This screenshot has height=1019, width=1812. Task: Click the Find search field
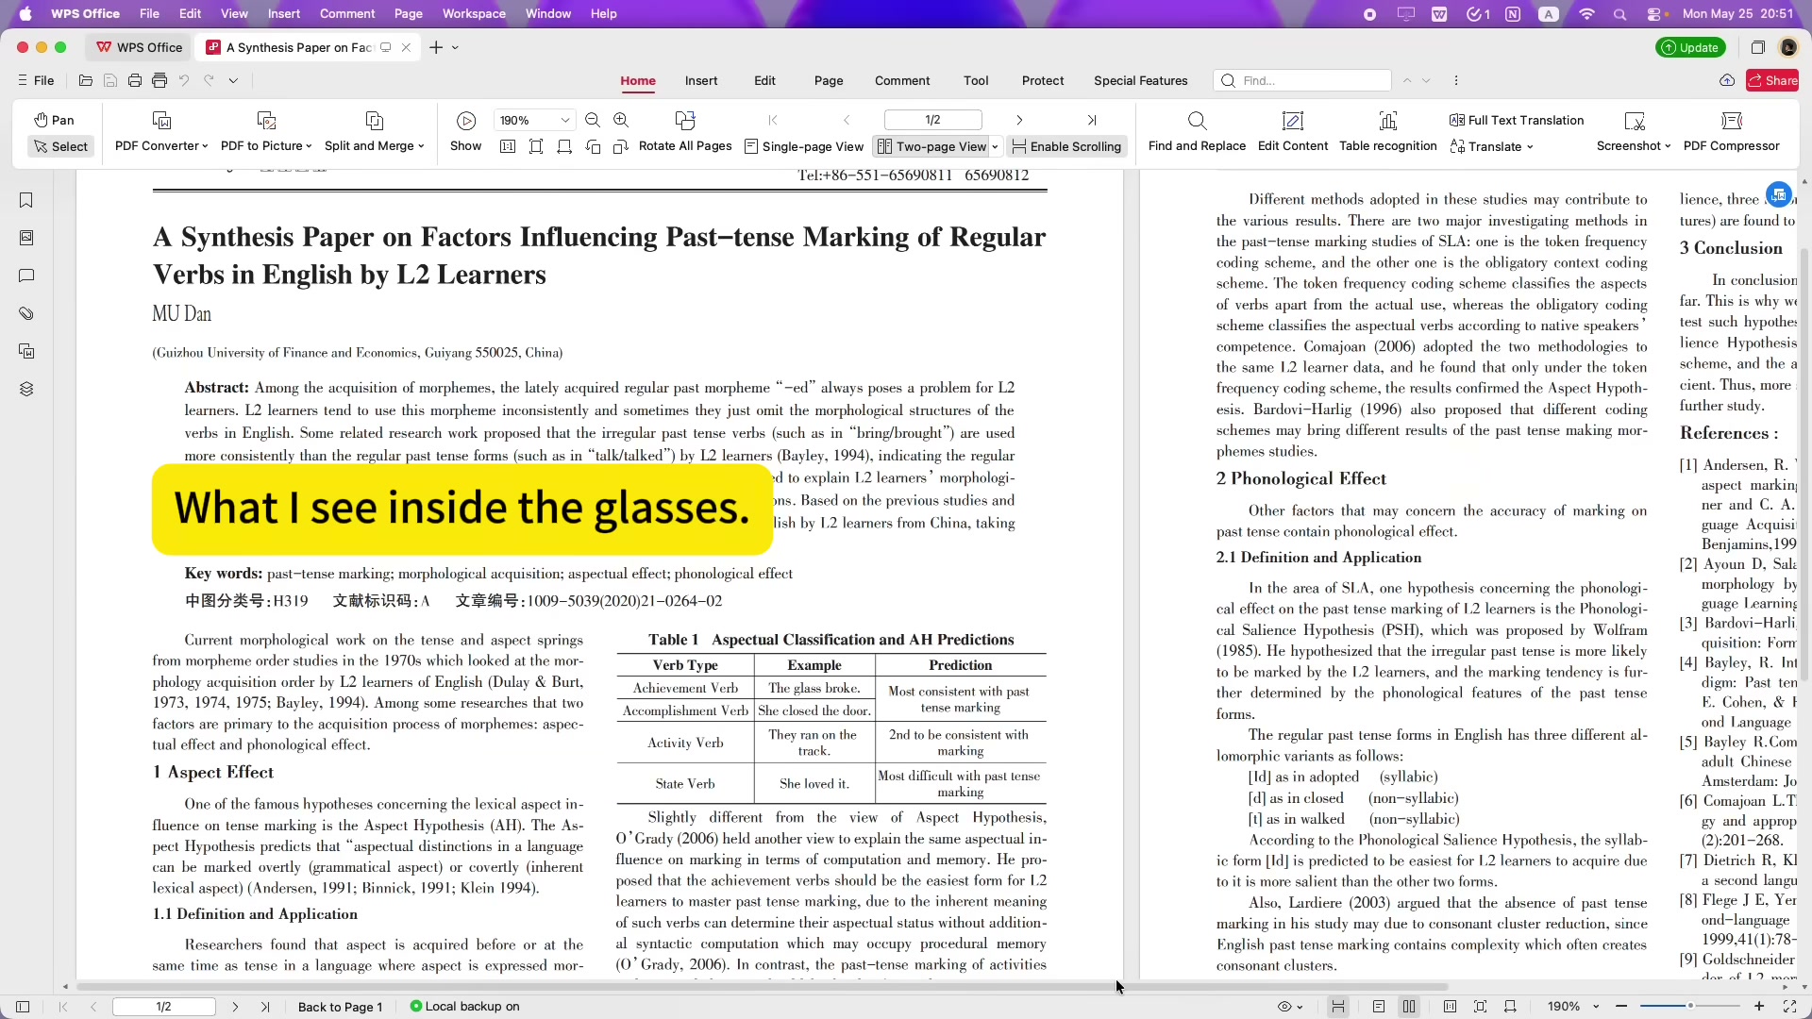click(1302, 81)
